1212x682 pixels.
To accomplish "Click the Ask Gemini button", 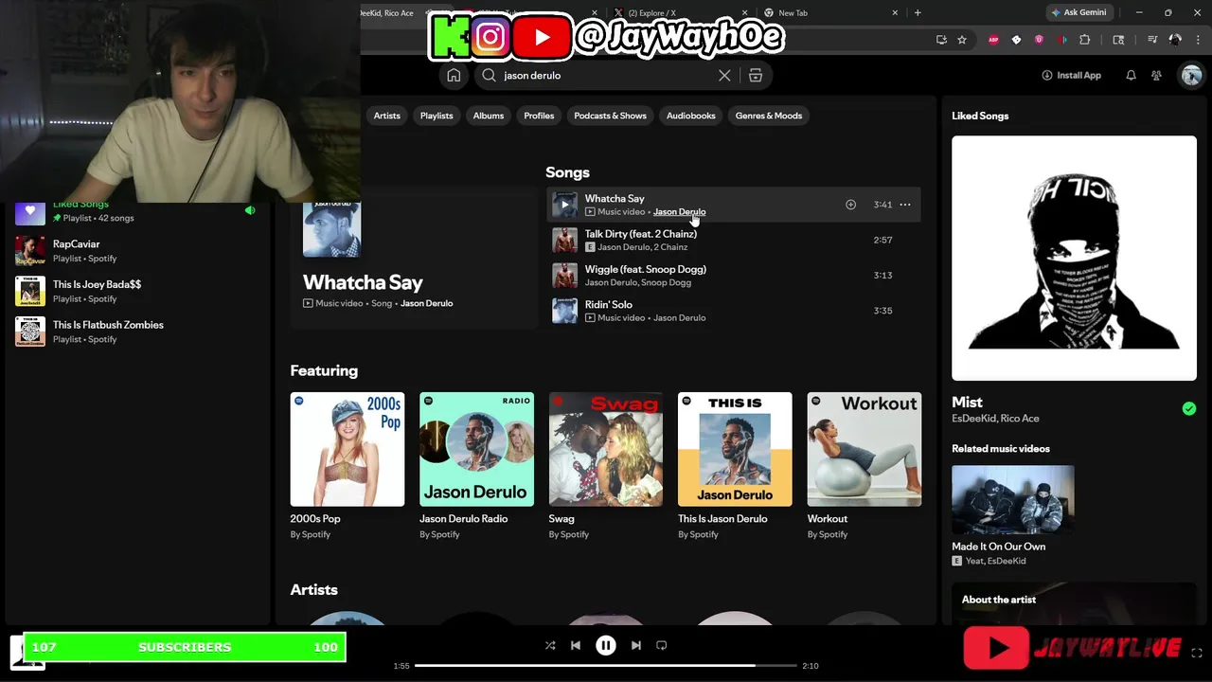I will [1078, 13].
